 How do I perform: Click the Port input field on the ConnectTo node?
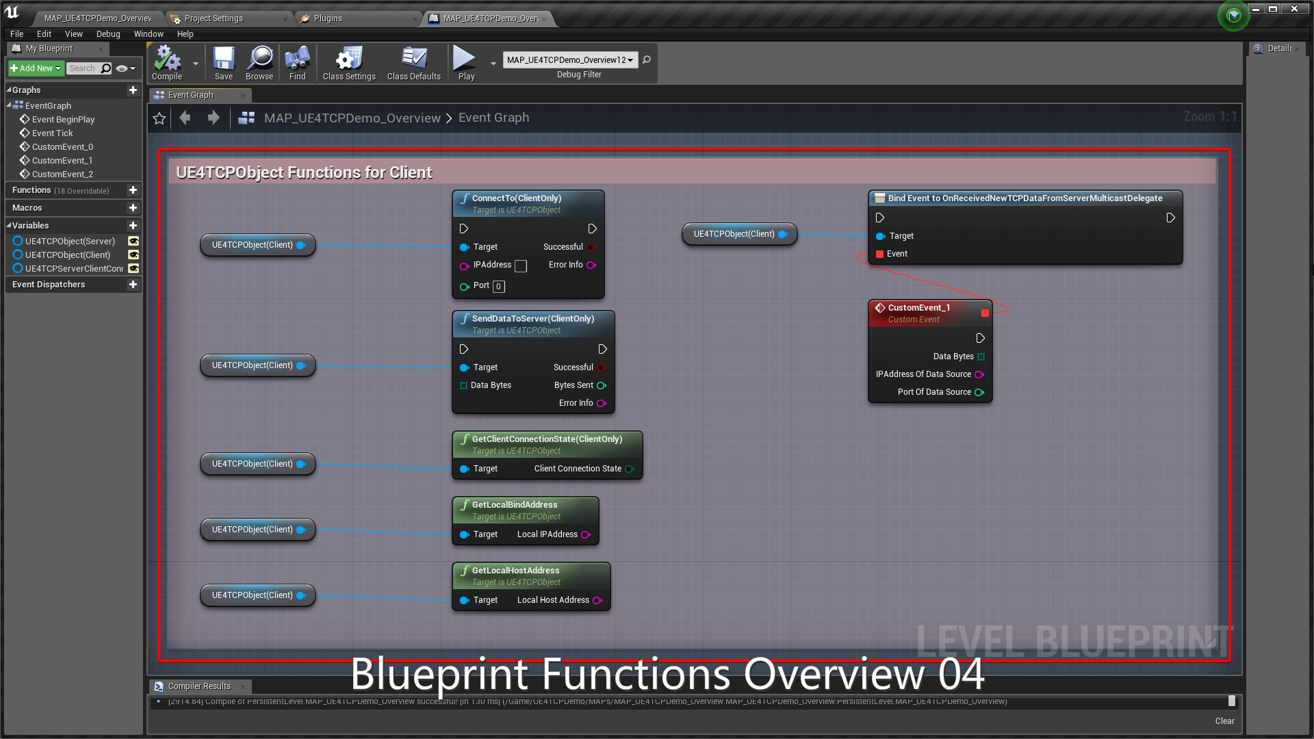click(x=498, y=286)
